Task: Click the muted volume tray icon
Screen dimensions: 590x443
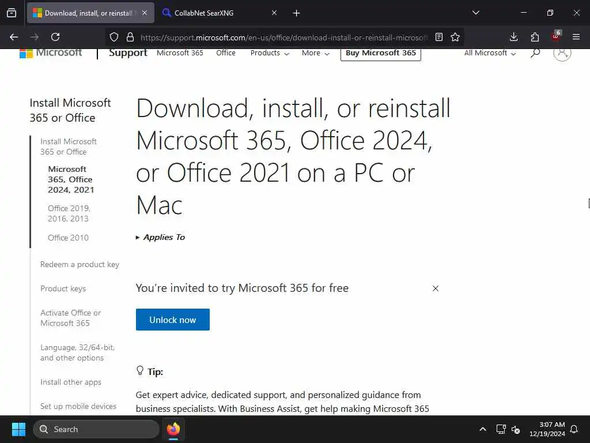Action: pyautogui.click(x=516, y=429)
